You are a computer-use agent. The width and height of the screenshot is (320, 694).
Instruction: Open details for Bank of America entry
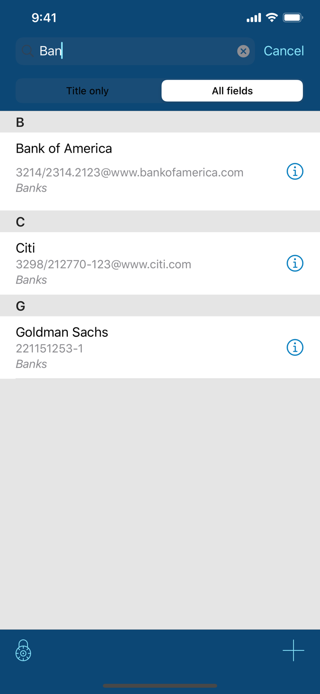point(294,171)
